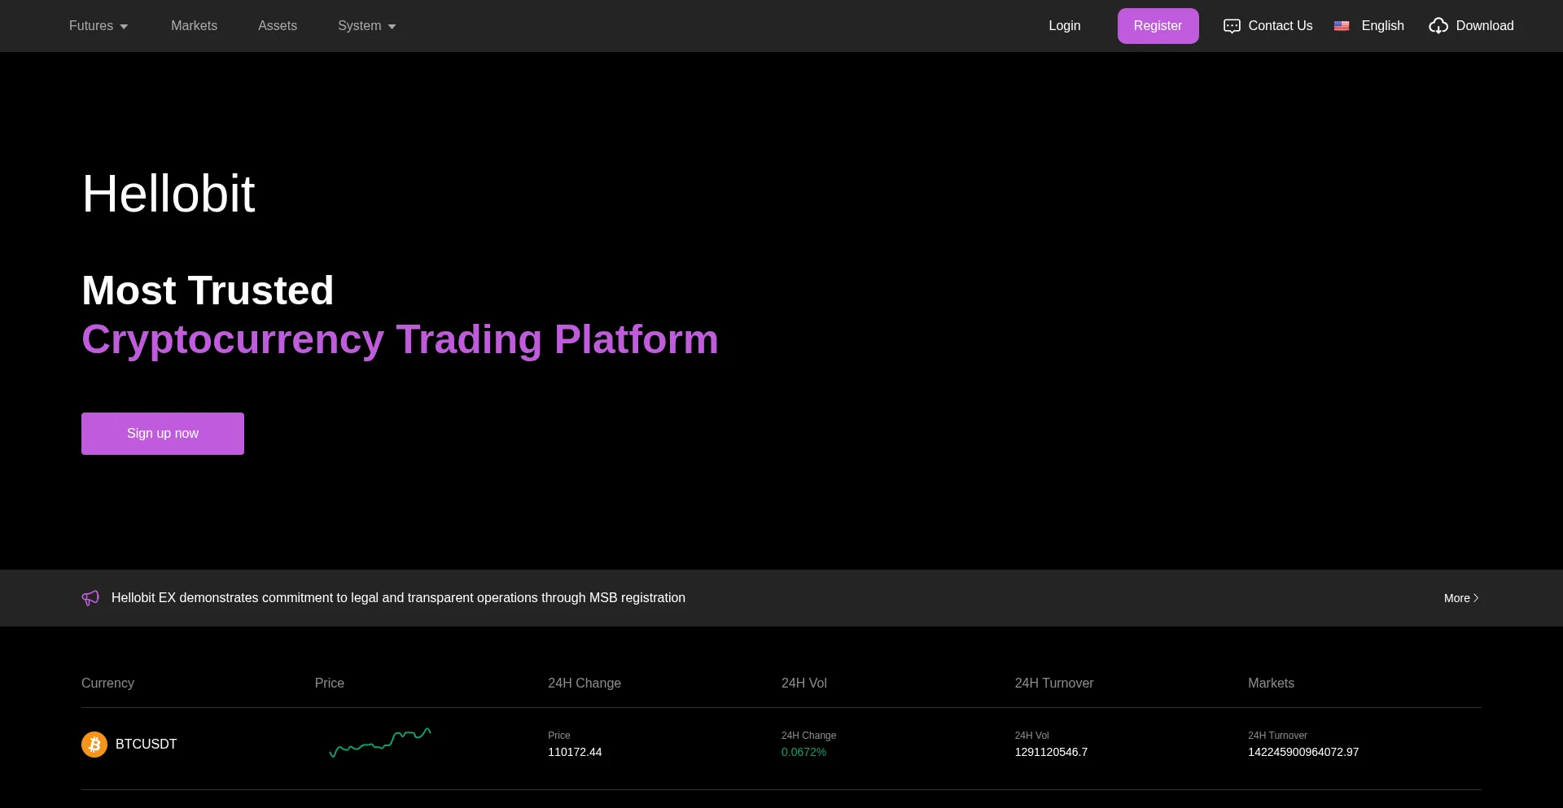Click the Download text link
The image size is (1563, 808).
pyautogui.click(x=1484, y=26)
